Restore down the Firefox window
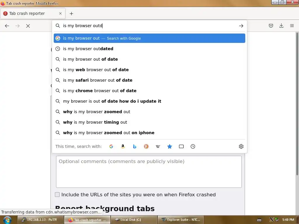The height and width of the screenshot is (224, 299). tap(282, 2)
